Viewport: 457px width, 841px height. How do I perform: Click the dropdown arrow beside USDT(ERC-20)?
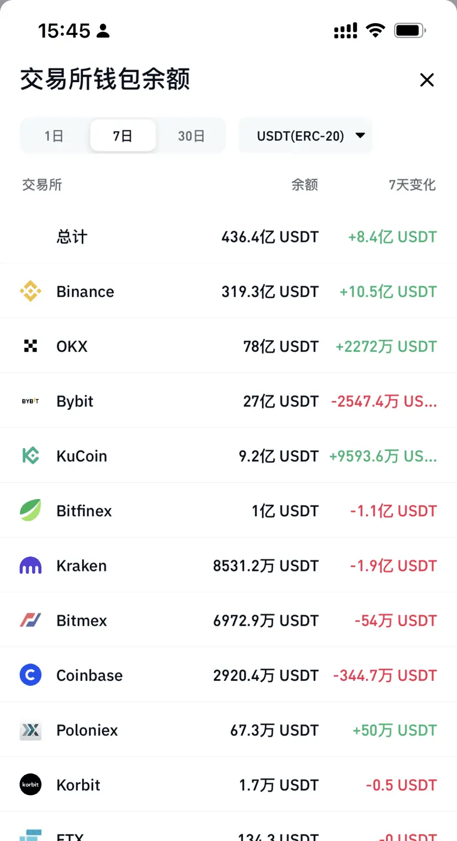(360, 135)
